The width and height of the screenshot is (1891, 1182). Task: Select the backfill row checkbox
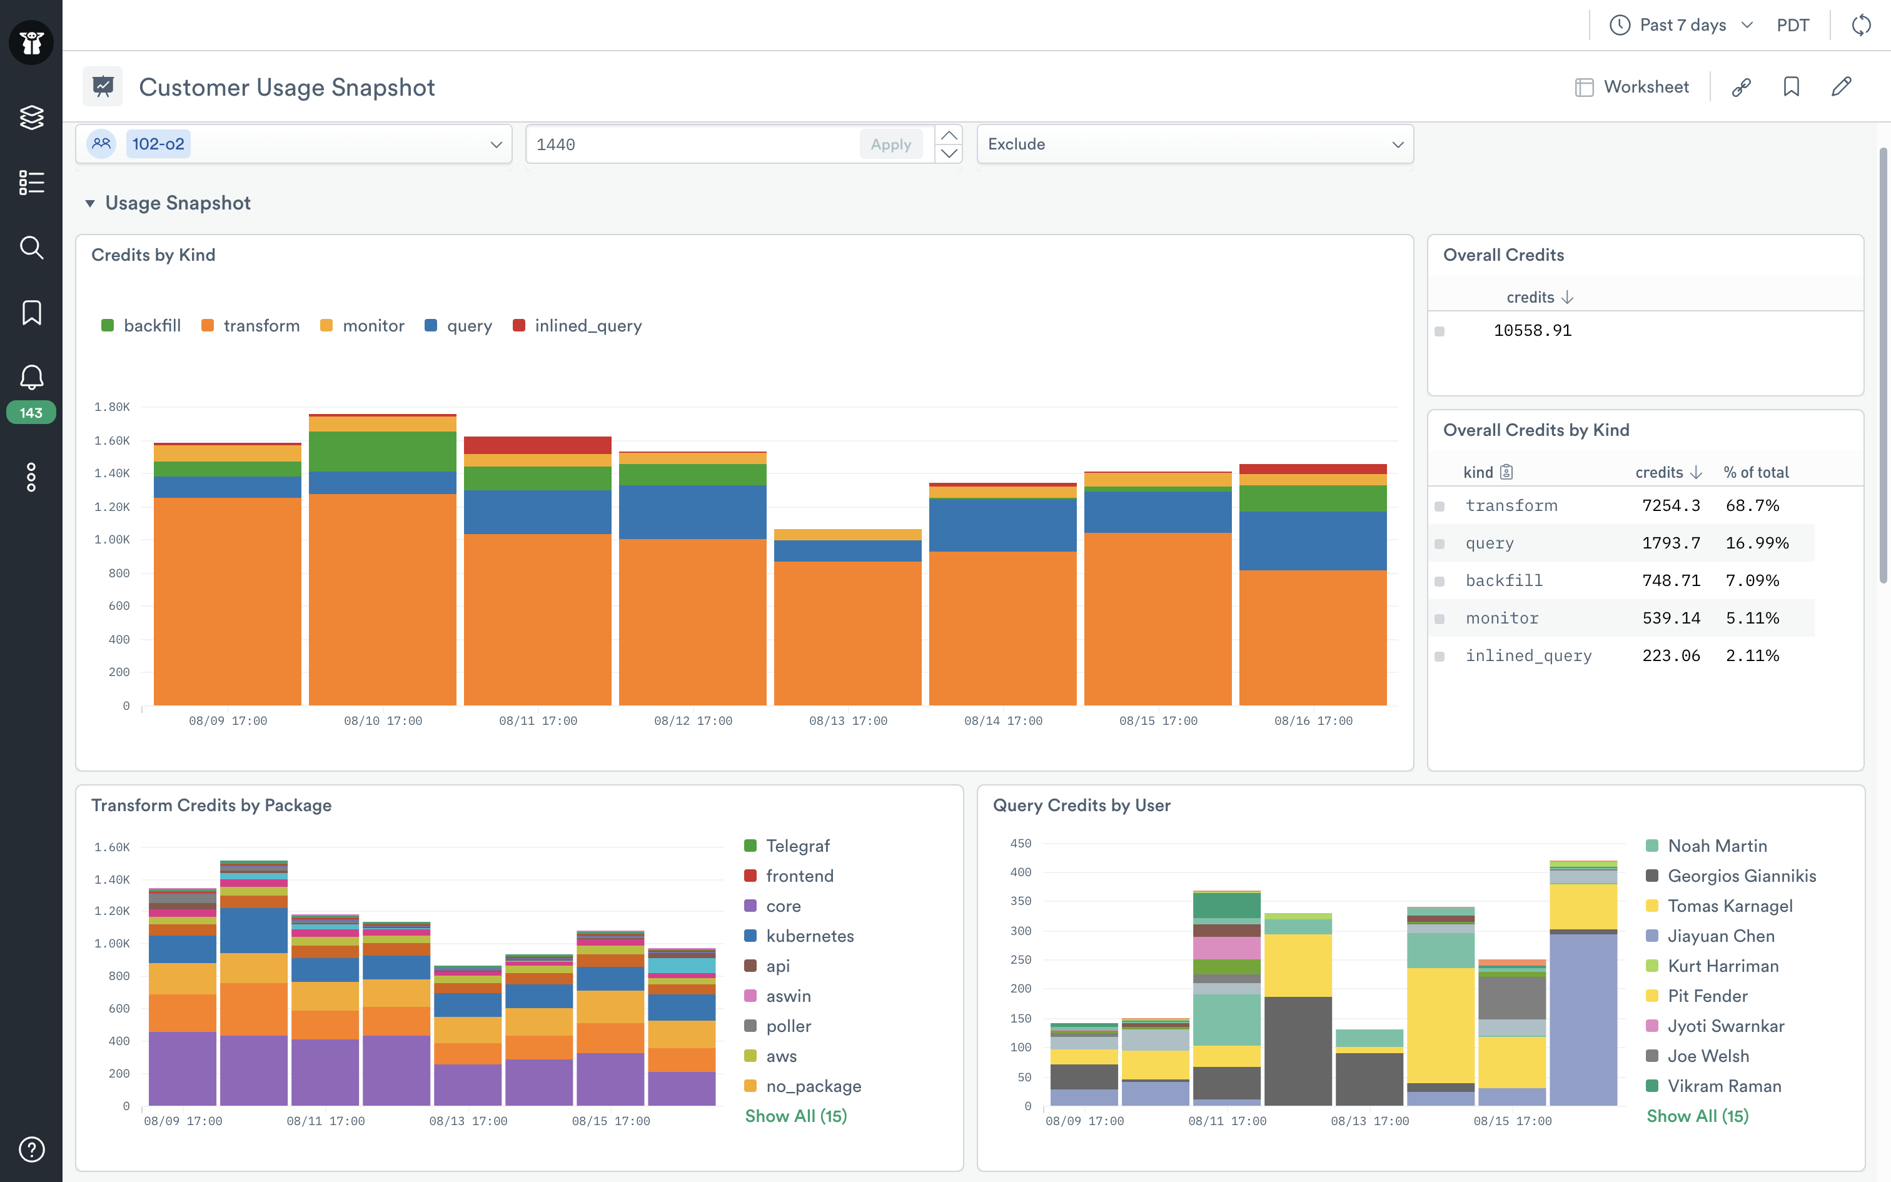pos(1440,582)
